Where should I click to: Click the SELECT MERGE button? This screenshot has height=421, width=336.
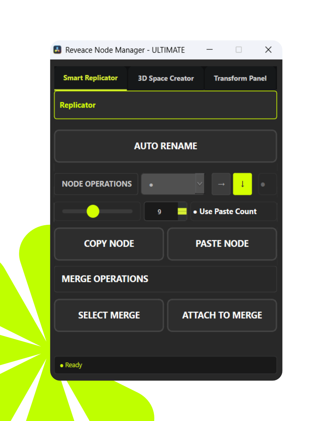pos(109,315)
